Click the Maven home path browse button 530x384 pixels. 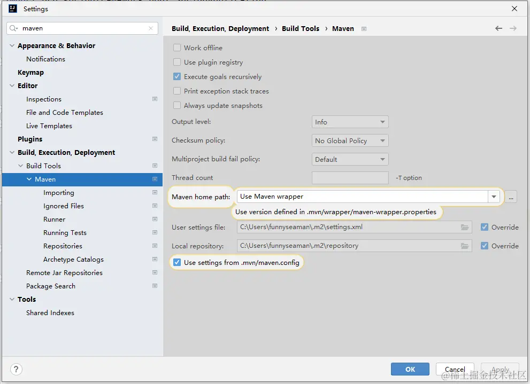pos(511,197)
